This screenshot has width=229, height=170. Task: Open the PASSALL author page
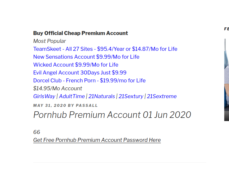(87, 105)
